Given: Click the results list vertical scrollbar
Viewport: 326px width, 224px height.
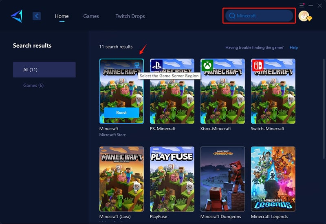Looking at the screenshot, I should point(324,110).
